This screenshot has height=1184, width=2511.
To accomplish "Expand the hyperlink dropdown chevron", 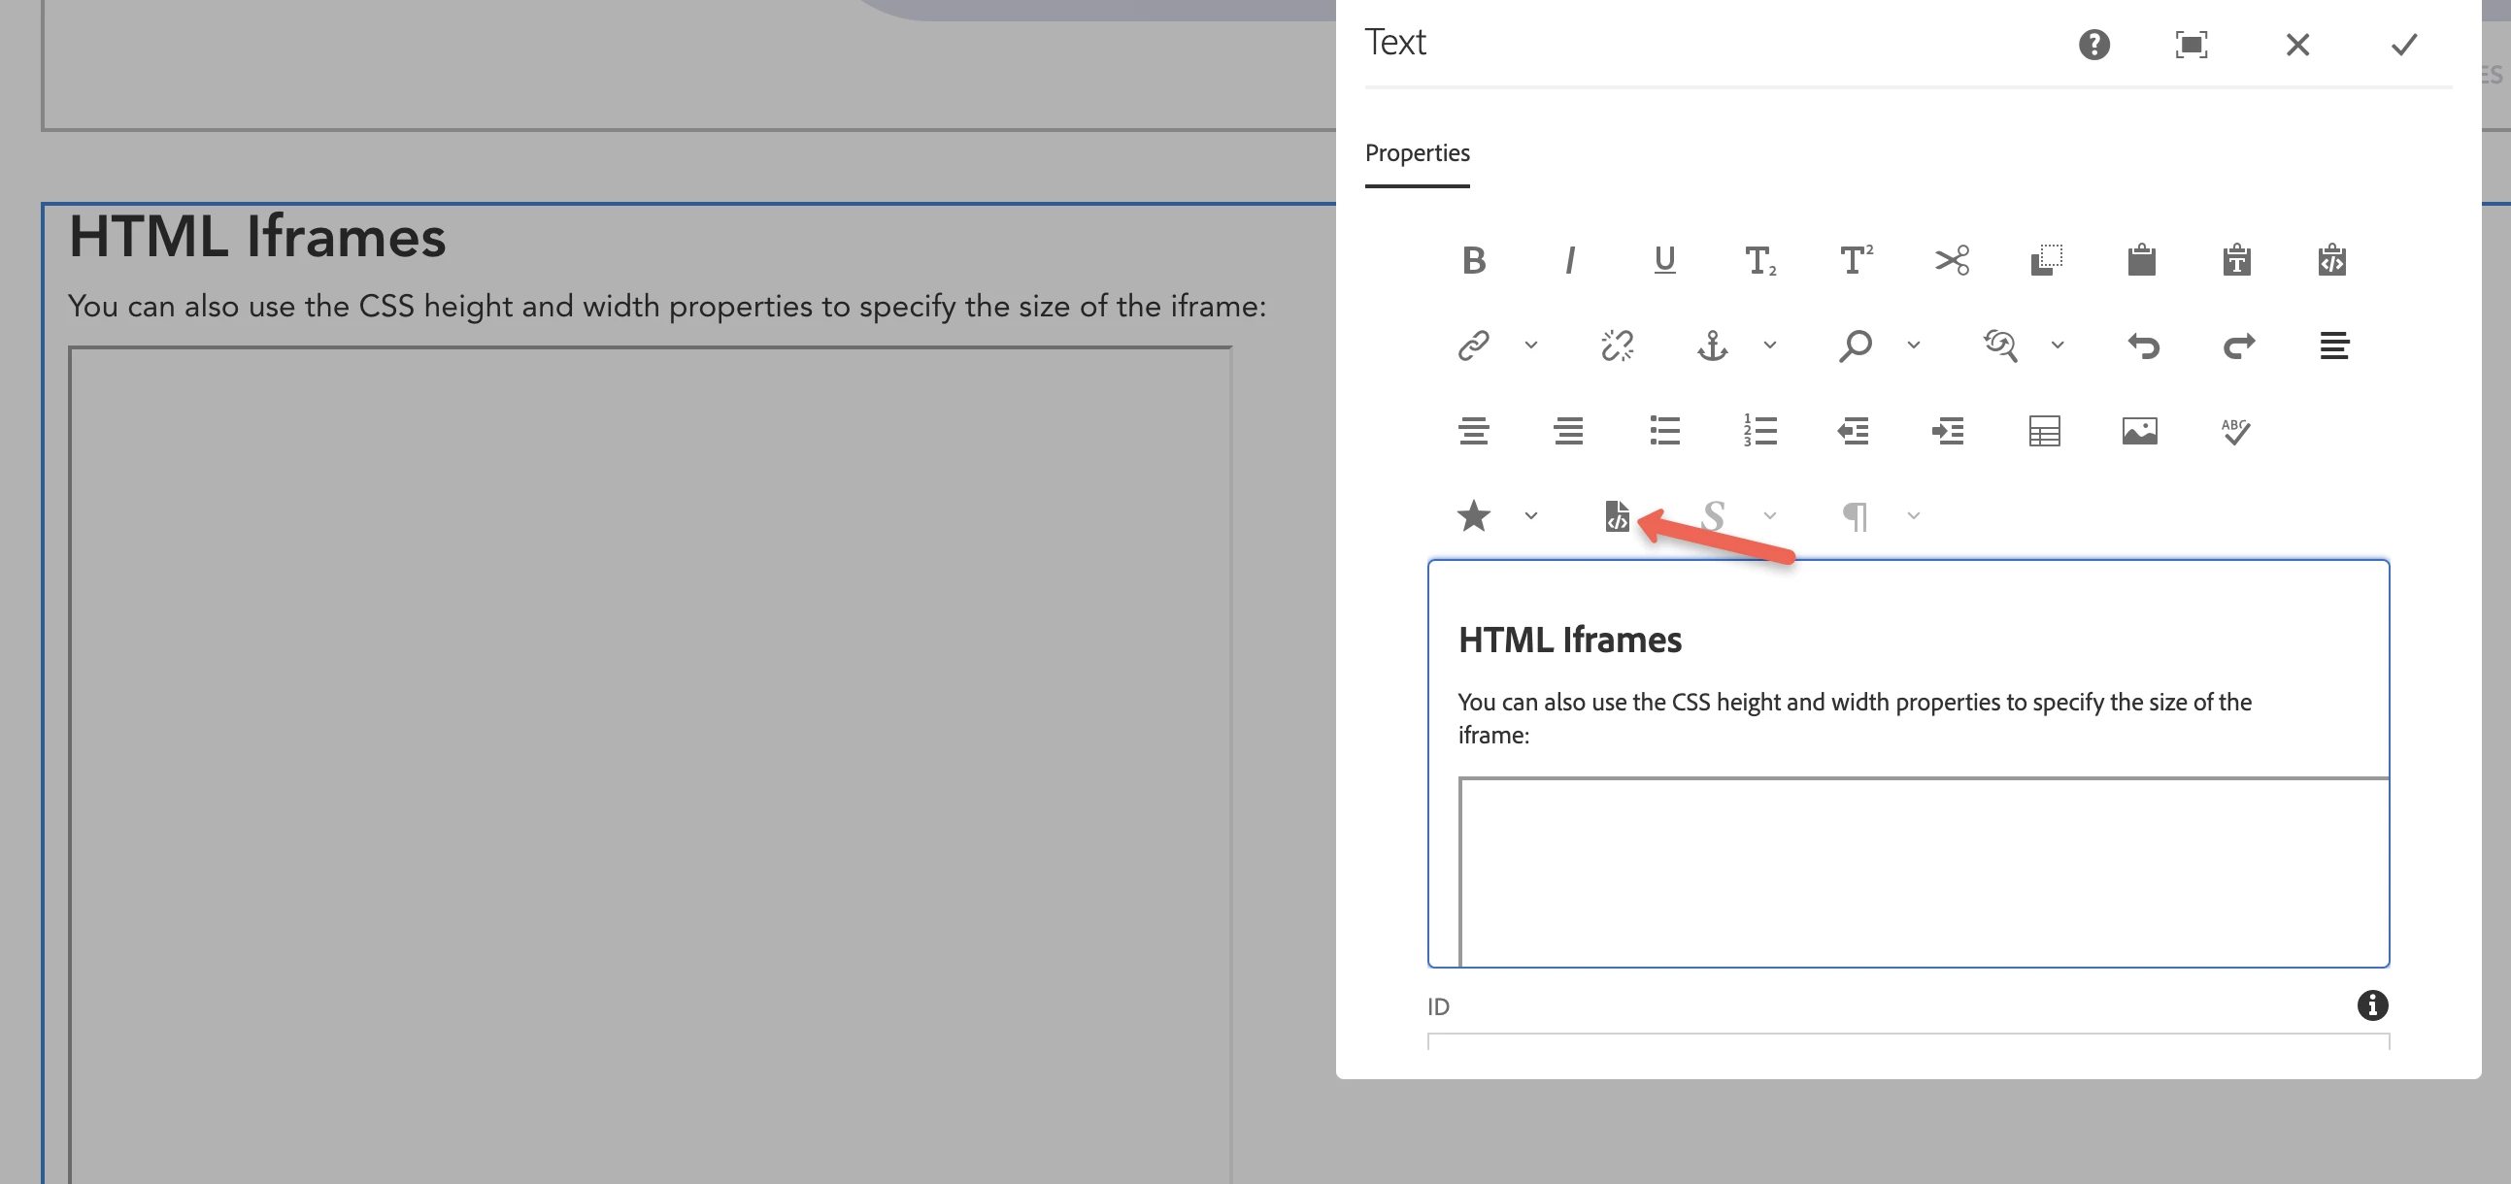I will pos(1530,345).
